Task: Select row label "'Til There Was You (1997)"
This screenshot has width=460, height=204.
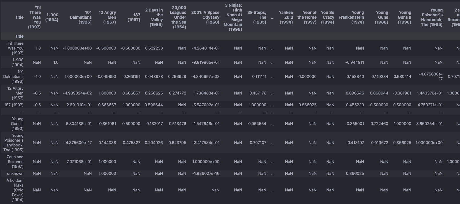Action: pos(15,48)
